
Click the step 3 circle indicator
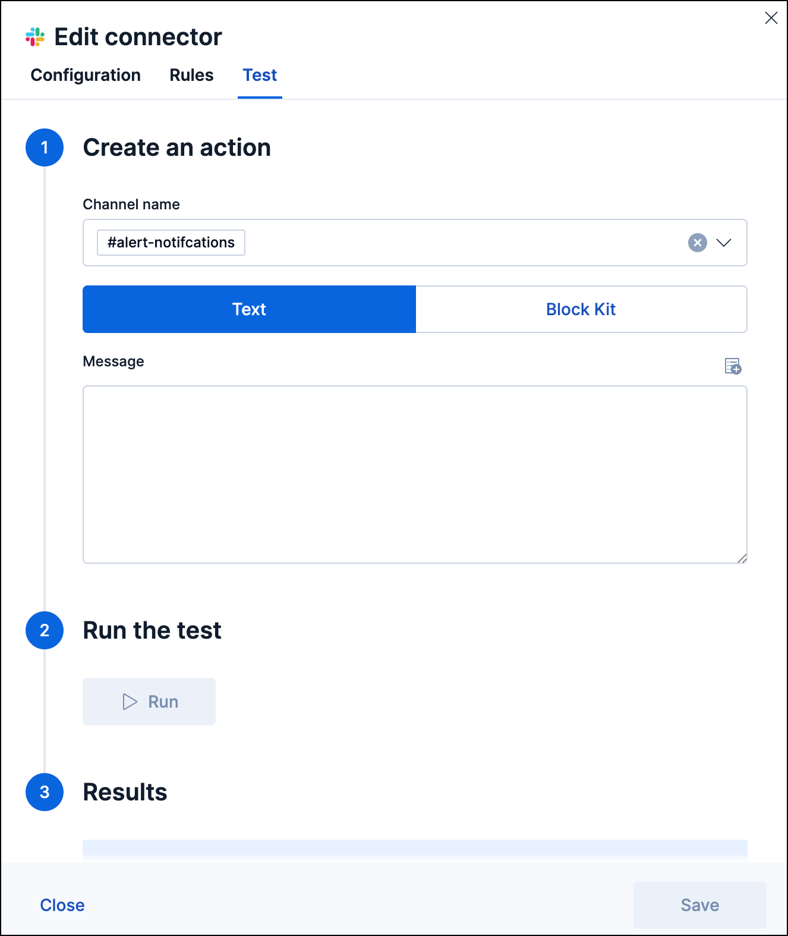(x=44, y=792)
